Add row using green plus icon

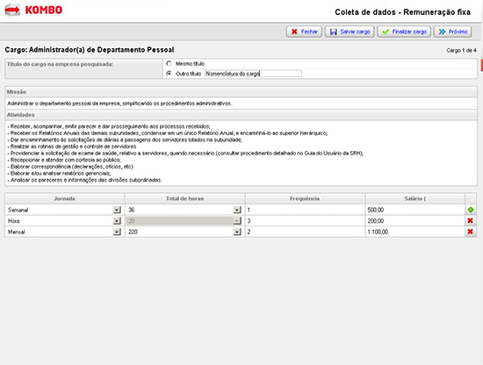coord(471,210)
